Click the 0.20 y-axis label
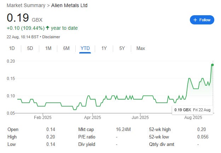The height and width of the screenshot is (153, 221). click(x=11, y=61)
